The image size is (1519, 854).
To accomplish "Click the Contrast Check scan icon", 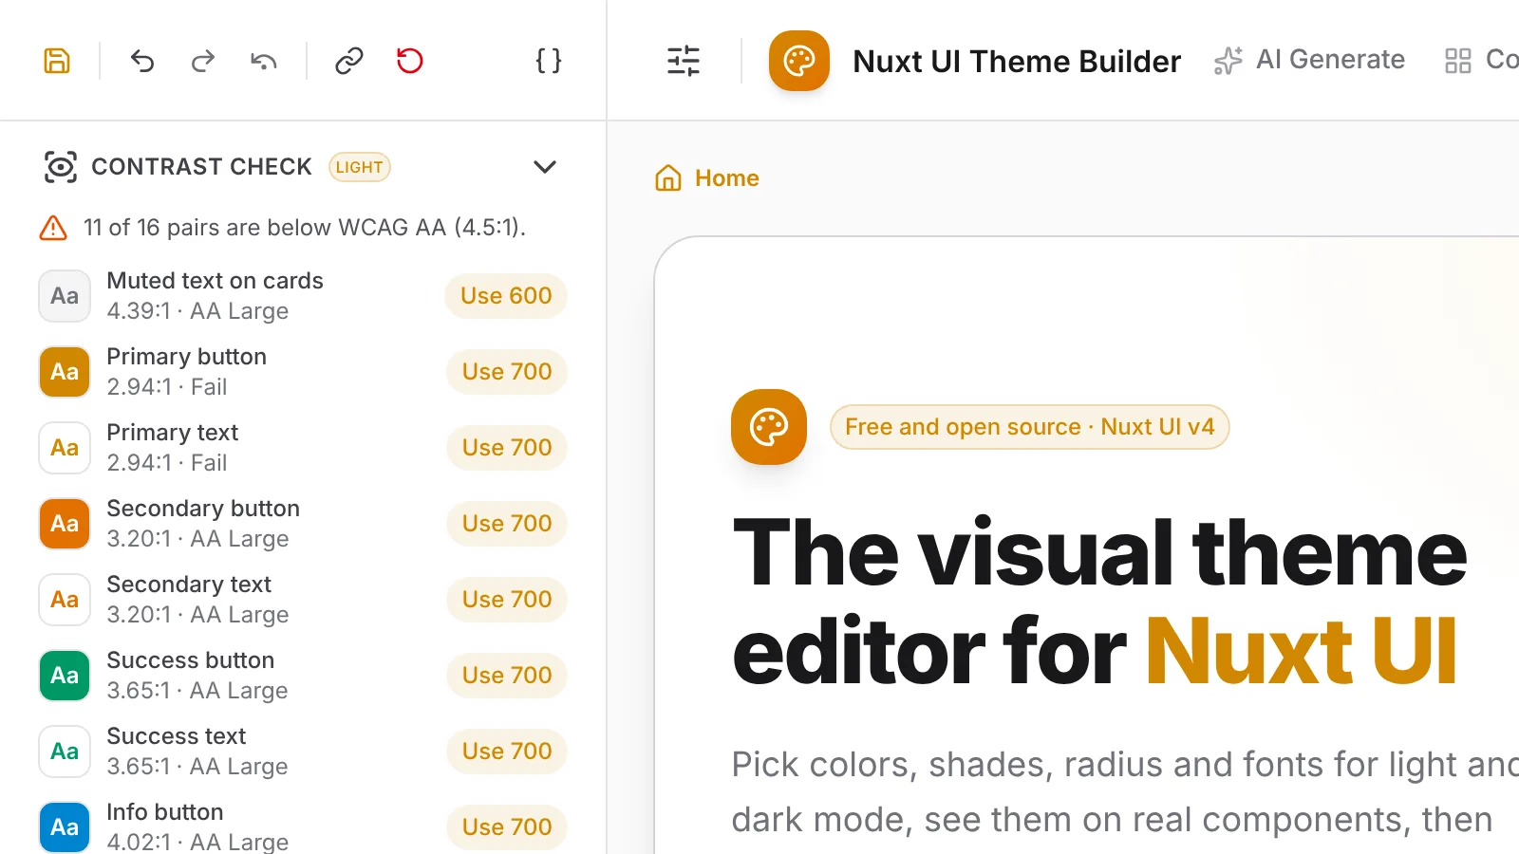I will click(x=61, y=167).
